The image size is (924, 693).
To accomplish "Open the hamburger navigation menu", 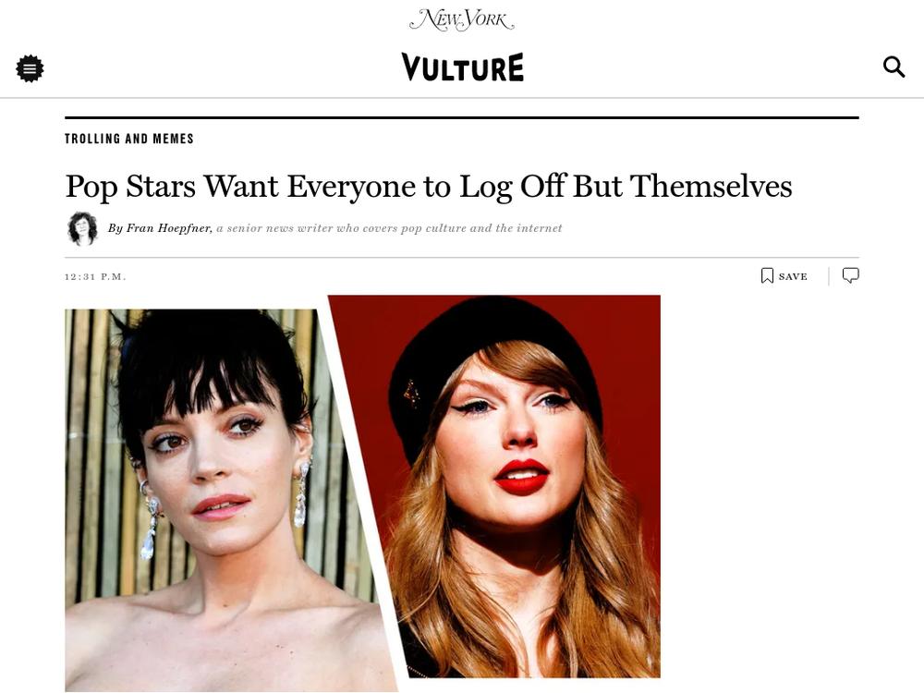I will pos(30,68).
